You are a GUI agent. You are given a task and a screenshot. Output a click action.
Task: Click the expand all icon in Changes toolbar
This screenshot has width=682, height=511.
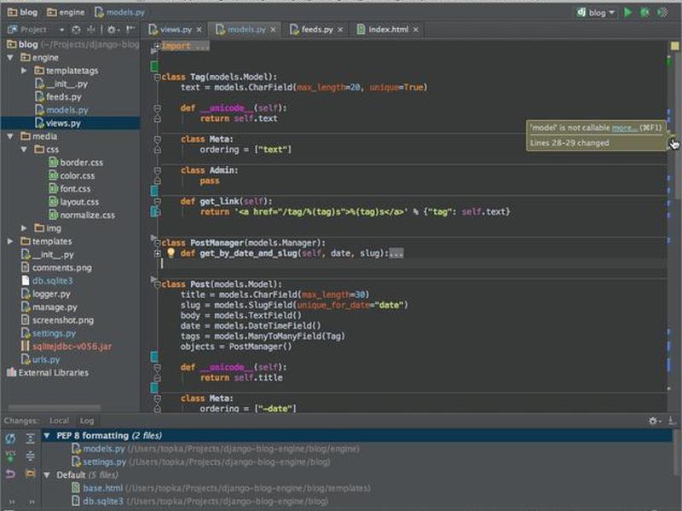click(x=30, y=439)
